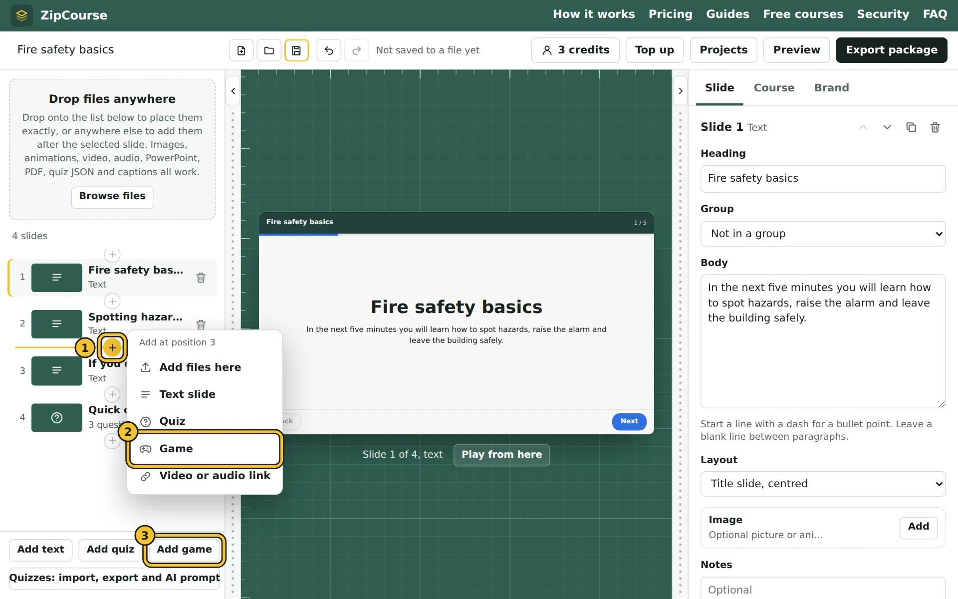958x599 pixels.
Task: Switch to the Course tab
Action: [774, 88]
